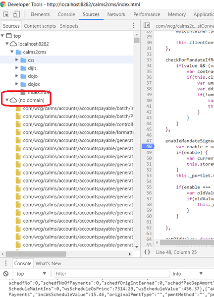
Task: Set a breakpoint on line 53
Action: click(x=149, y=176)
